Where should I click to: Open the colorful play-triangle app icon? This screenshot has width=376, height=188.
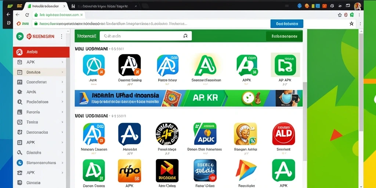click(246, 170)
